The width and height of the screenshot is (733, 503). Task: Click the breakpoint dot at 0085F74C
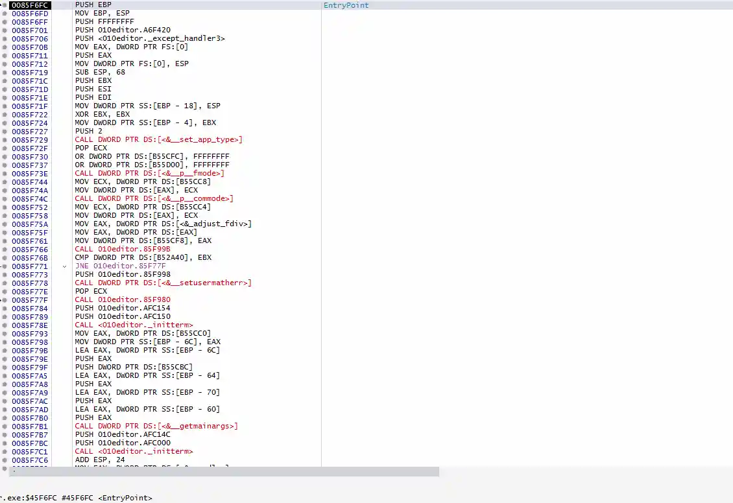point(6,199)
